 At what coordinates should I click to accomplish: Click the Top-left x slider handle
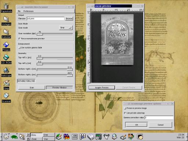point(40,58)
